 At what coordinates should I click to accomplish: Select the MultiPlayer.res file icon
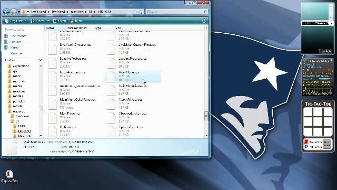[52, 118]
